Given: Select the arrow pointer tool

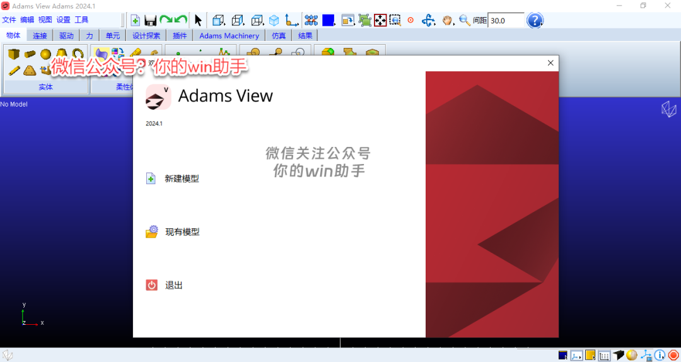Looking at the screenshot, I should click(198, 20).
